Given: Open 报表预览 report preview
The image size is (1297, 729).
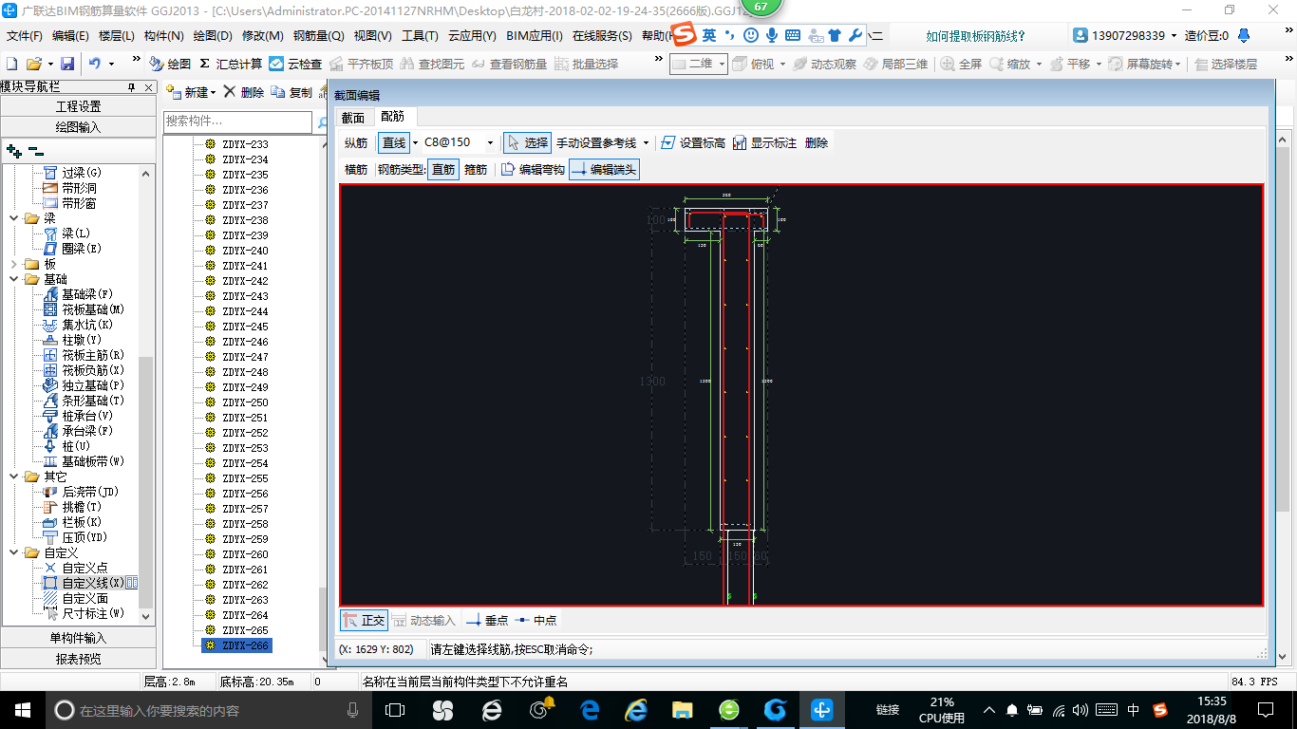Looking at the screenshot, I should [78, 659].
